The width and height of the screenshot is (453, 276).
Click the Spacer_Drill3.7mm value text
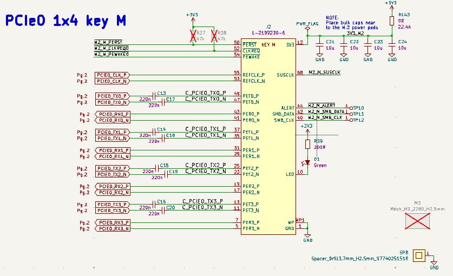point(360,259)
